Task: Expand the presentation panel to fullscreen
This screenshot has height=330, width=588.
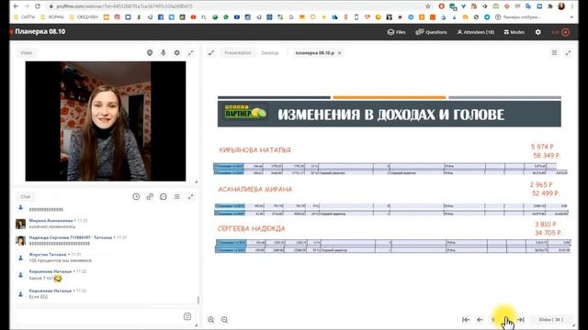Action: 568,53
